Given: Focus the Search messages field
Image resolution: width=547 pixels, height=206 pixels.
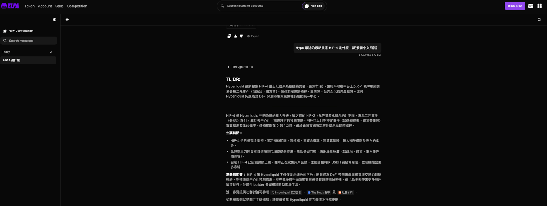Looking at the screenshot, I should (29, 41).
